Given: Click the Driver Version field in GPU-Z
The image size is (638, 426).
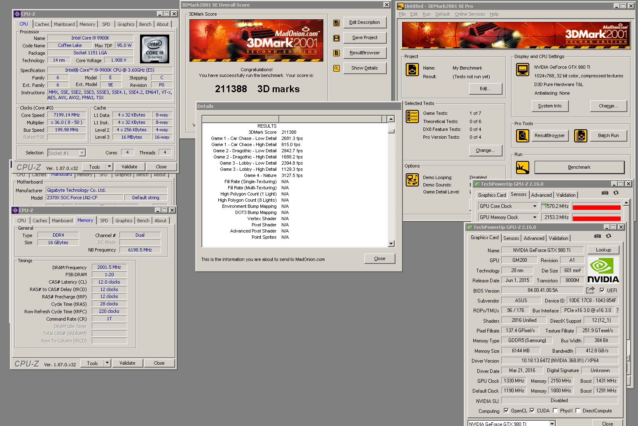Looking at the screenshot, I should 559,361.
